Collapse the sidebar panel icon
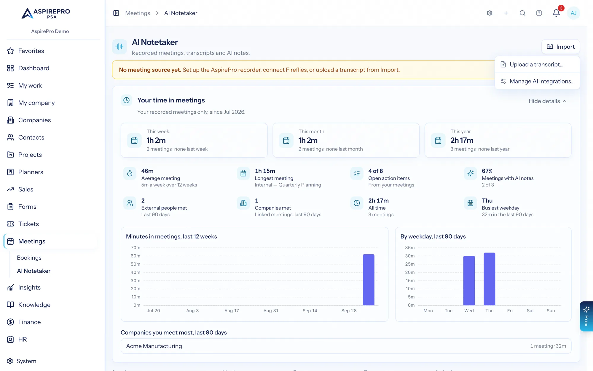This screenshot has width=593, height=371. (x=116, y=13)
